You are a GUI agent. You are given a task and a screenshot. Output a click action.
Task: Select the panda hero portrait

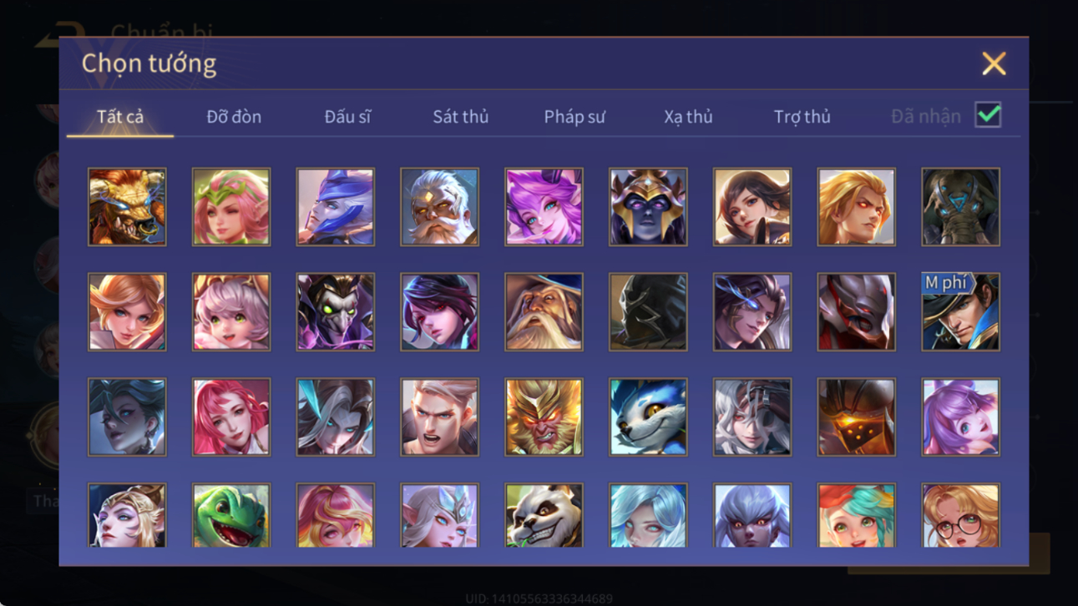(x=544, y=515)
